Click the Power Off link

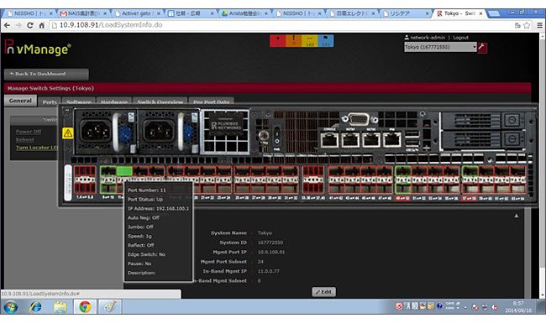coord(29,132)
